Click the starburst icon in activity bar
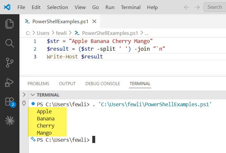This screenshot has height=153, width=226. (x=10, y=121)
